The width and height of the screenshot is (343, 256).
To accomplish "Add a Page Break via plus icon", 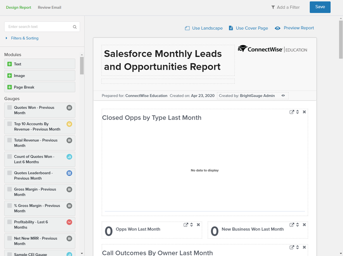I will tap(10, 87).
